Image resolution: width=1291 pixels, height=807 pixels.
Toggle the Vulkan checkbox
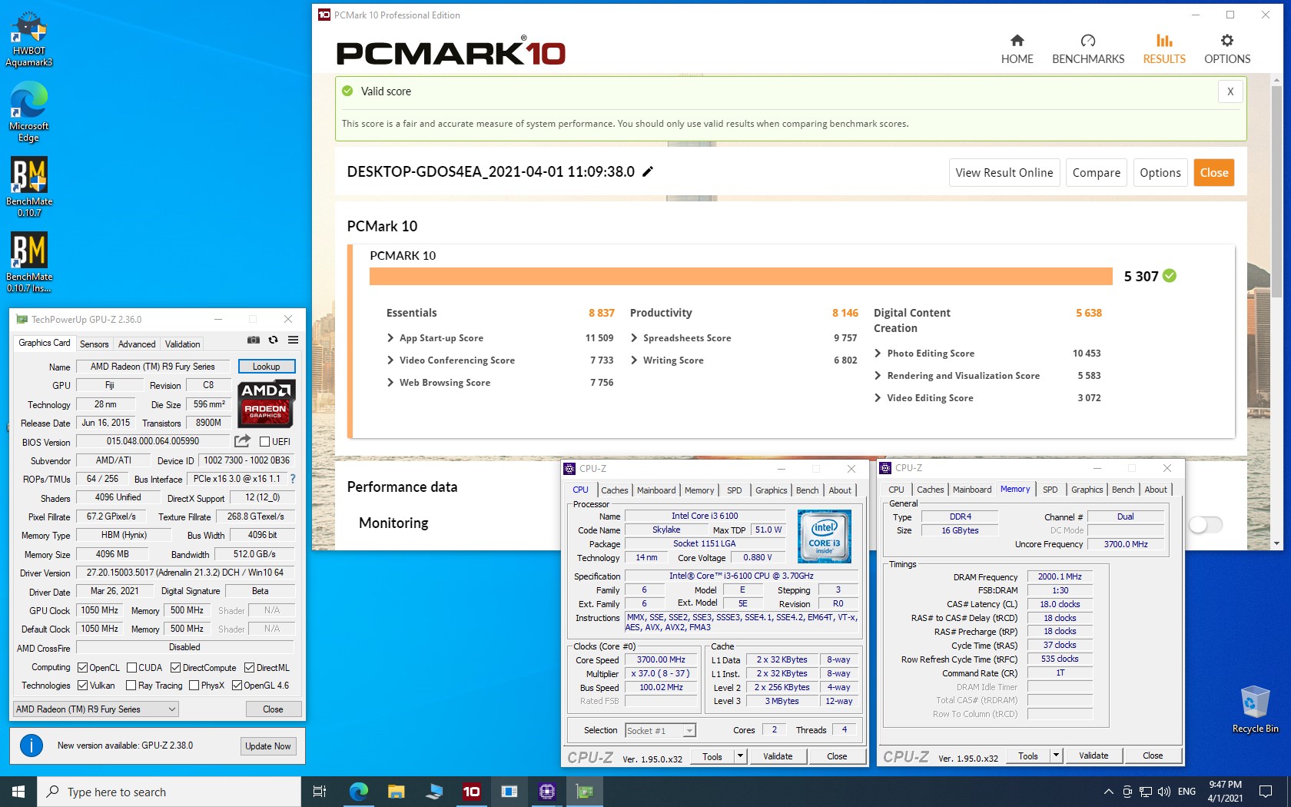pos(83,685)
